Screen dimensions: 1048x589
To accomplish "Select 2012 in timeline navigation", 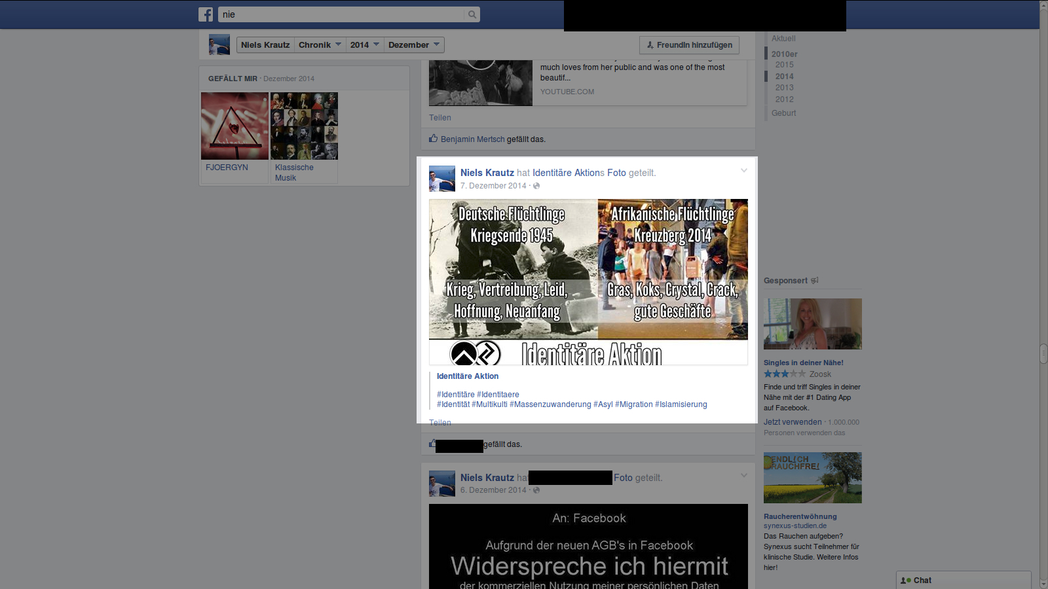I will [x=784, y=99].
